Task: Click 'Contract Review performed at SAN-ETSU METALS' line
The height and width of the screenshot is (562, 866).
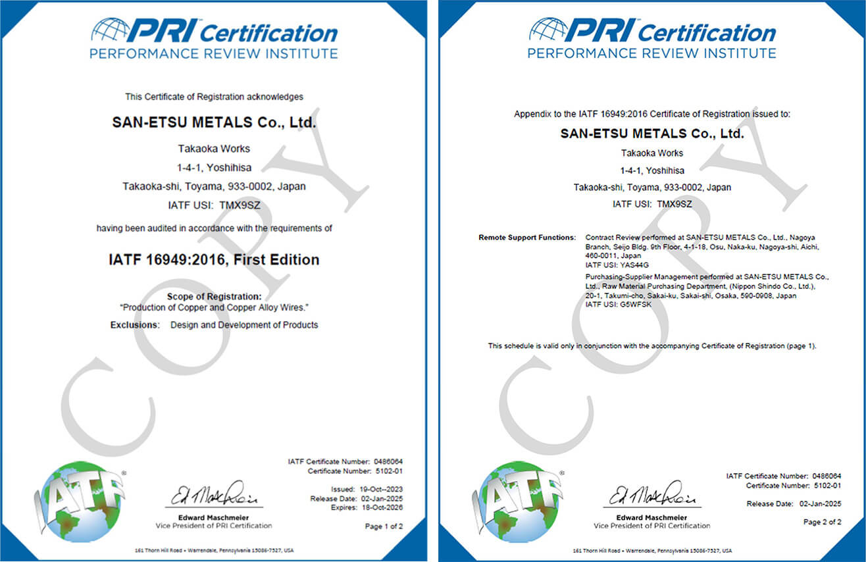Action: click(701, 237)
